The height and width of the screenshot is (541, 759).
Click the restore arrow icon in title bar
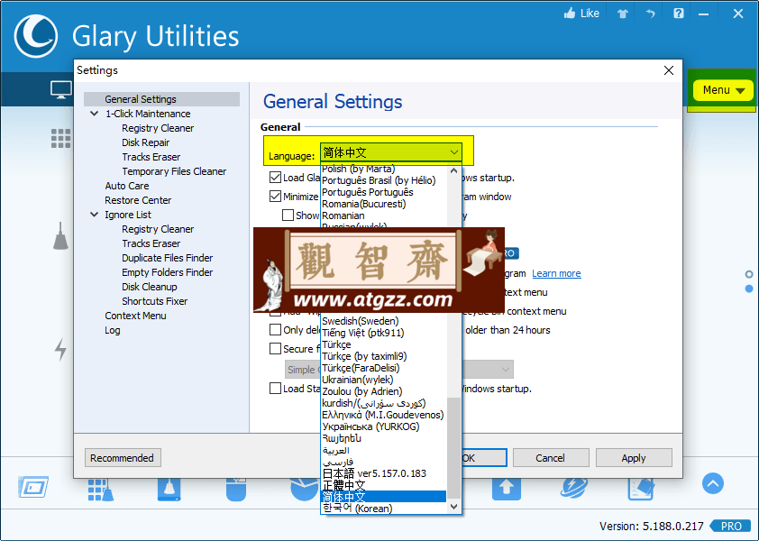(x=650, y=14)
